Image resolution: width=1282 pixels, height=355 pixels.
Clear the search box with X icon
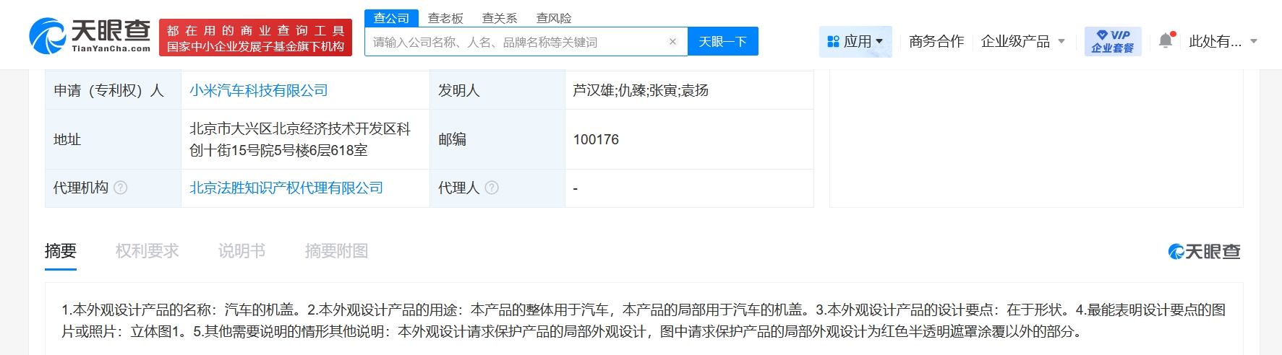672,42
